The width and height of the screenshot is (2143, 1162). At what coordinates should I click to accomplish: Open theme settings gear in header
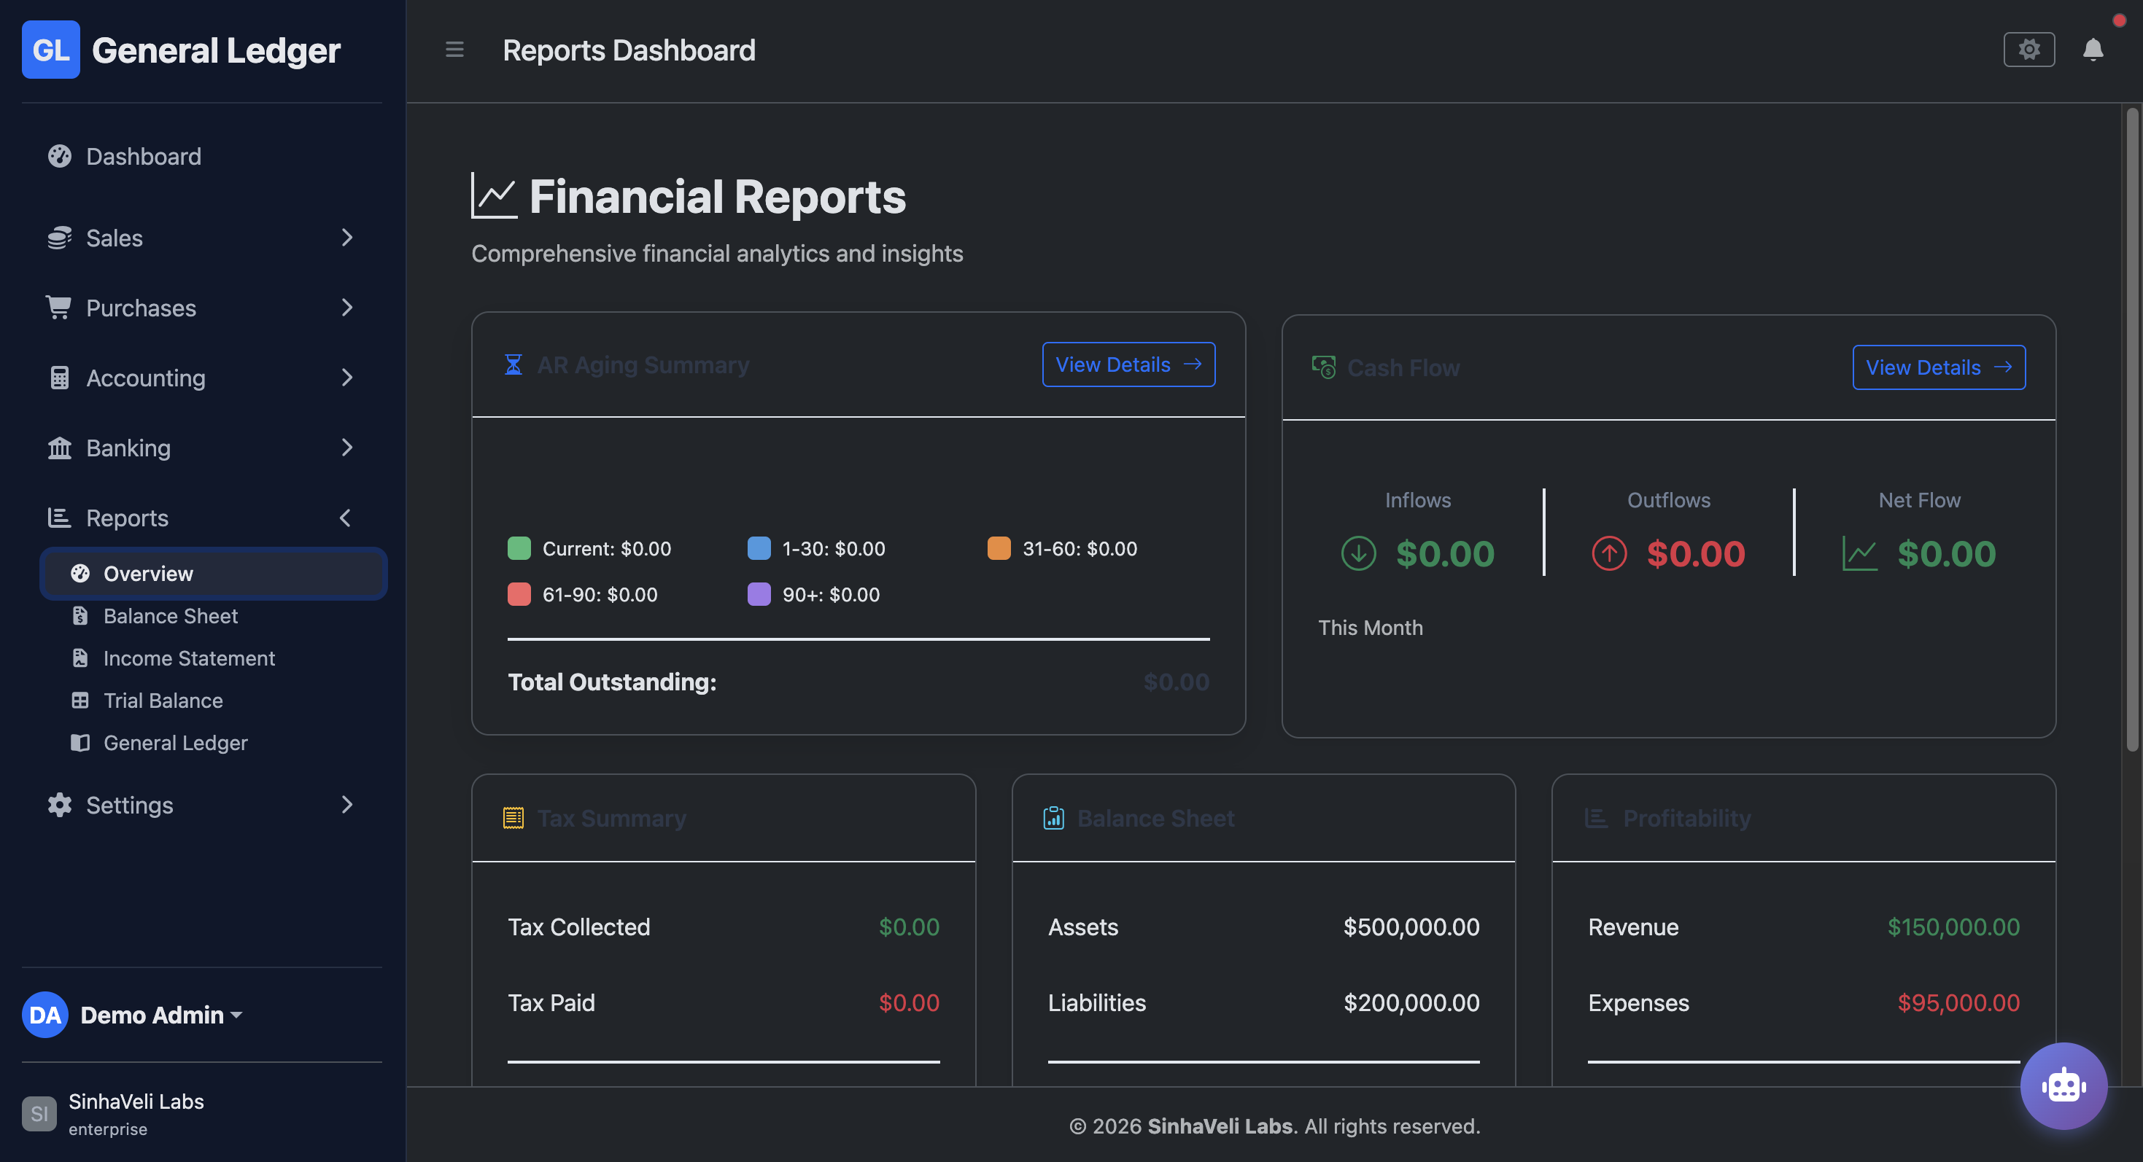coord(2029,50)
